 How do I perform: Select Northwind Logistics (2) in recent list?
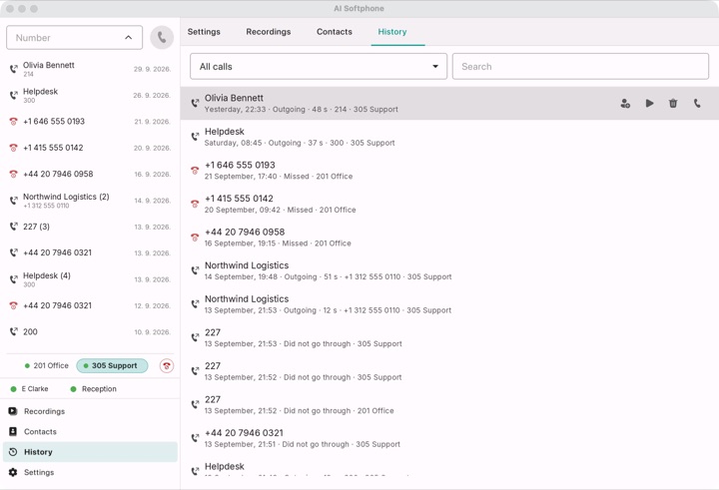click(x=90, y=201)
